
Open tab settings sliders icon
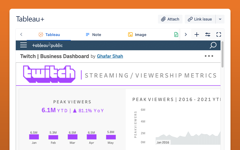tap(208, 34)
